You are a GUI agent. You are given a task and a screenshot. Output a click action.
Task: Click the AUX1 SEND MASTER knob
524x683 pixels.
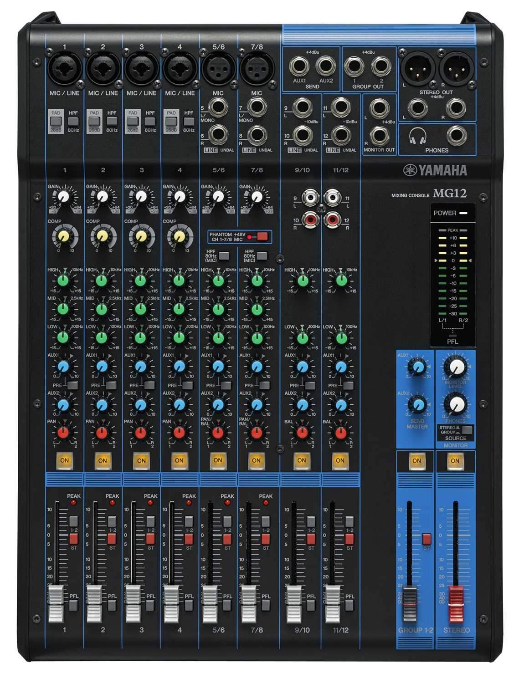pyautogui.click(x=416, y=366)
